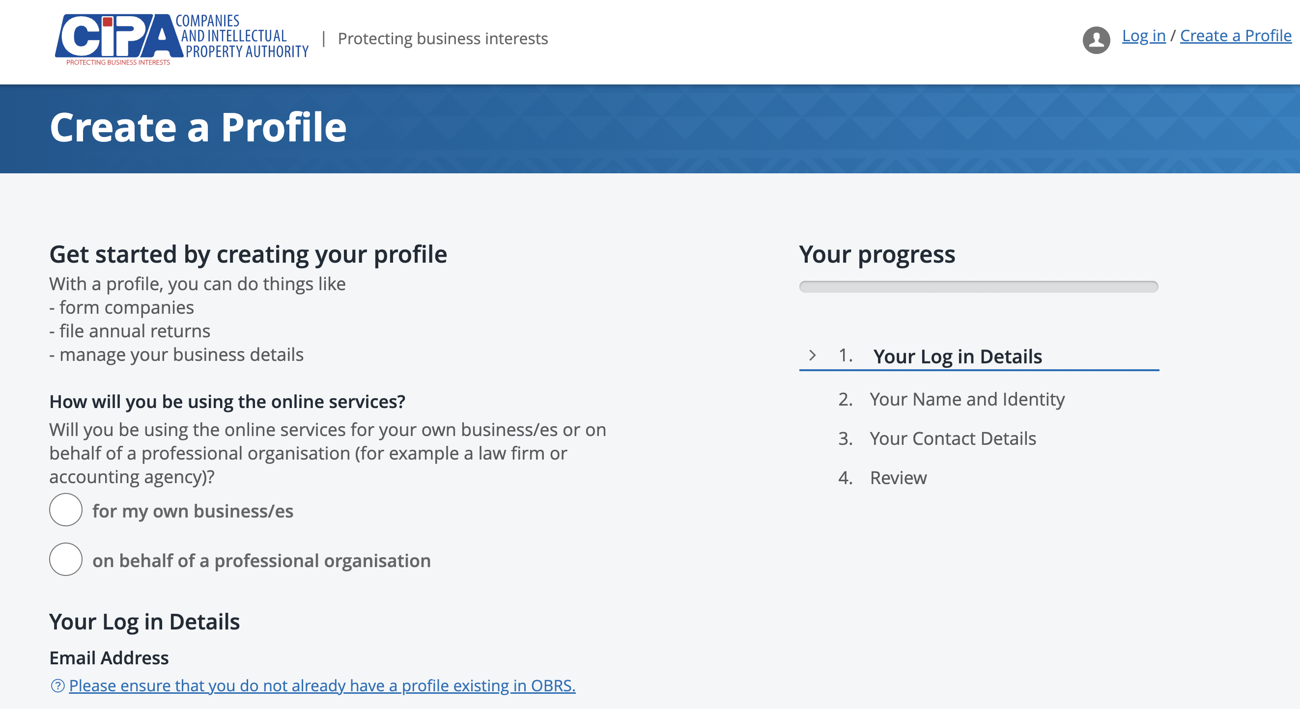Click the question mark help icon
Screen dimensions: 1300x709
pyautogui.click(x=57, y=685)
